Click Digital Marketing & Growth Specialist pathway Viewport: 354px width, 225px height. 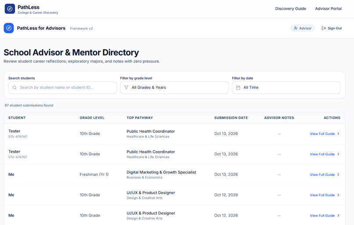161,172
